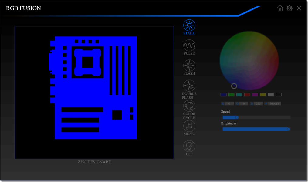Click the color wheel center
The image size is (308, 182).
(249, 60)
